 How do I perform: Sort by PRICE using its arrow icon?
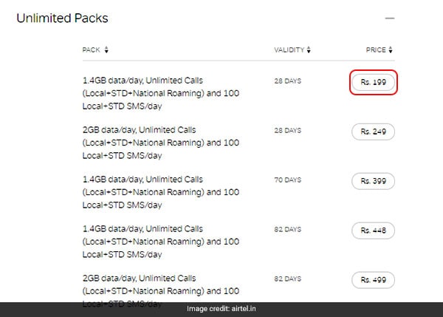[391, 50]
